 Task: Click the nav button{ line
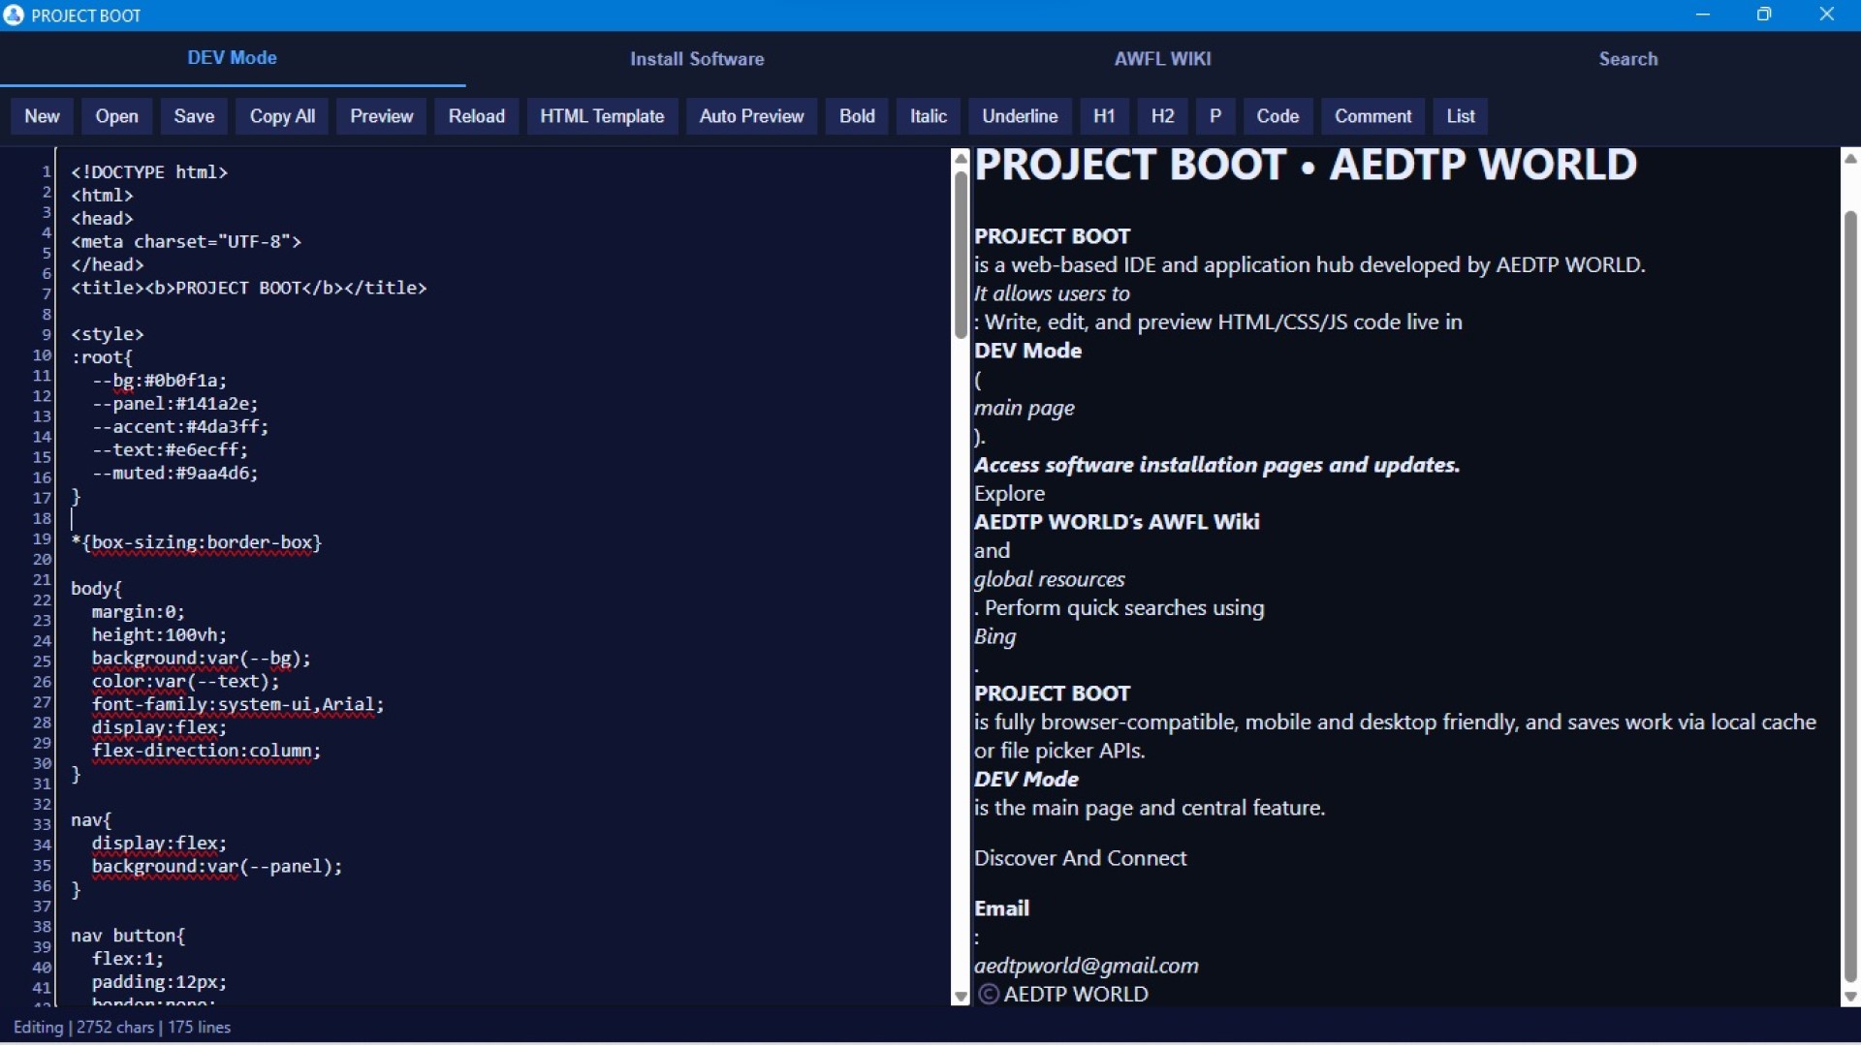128,937
